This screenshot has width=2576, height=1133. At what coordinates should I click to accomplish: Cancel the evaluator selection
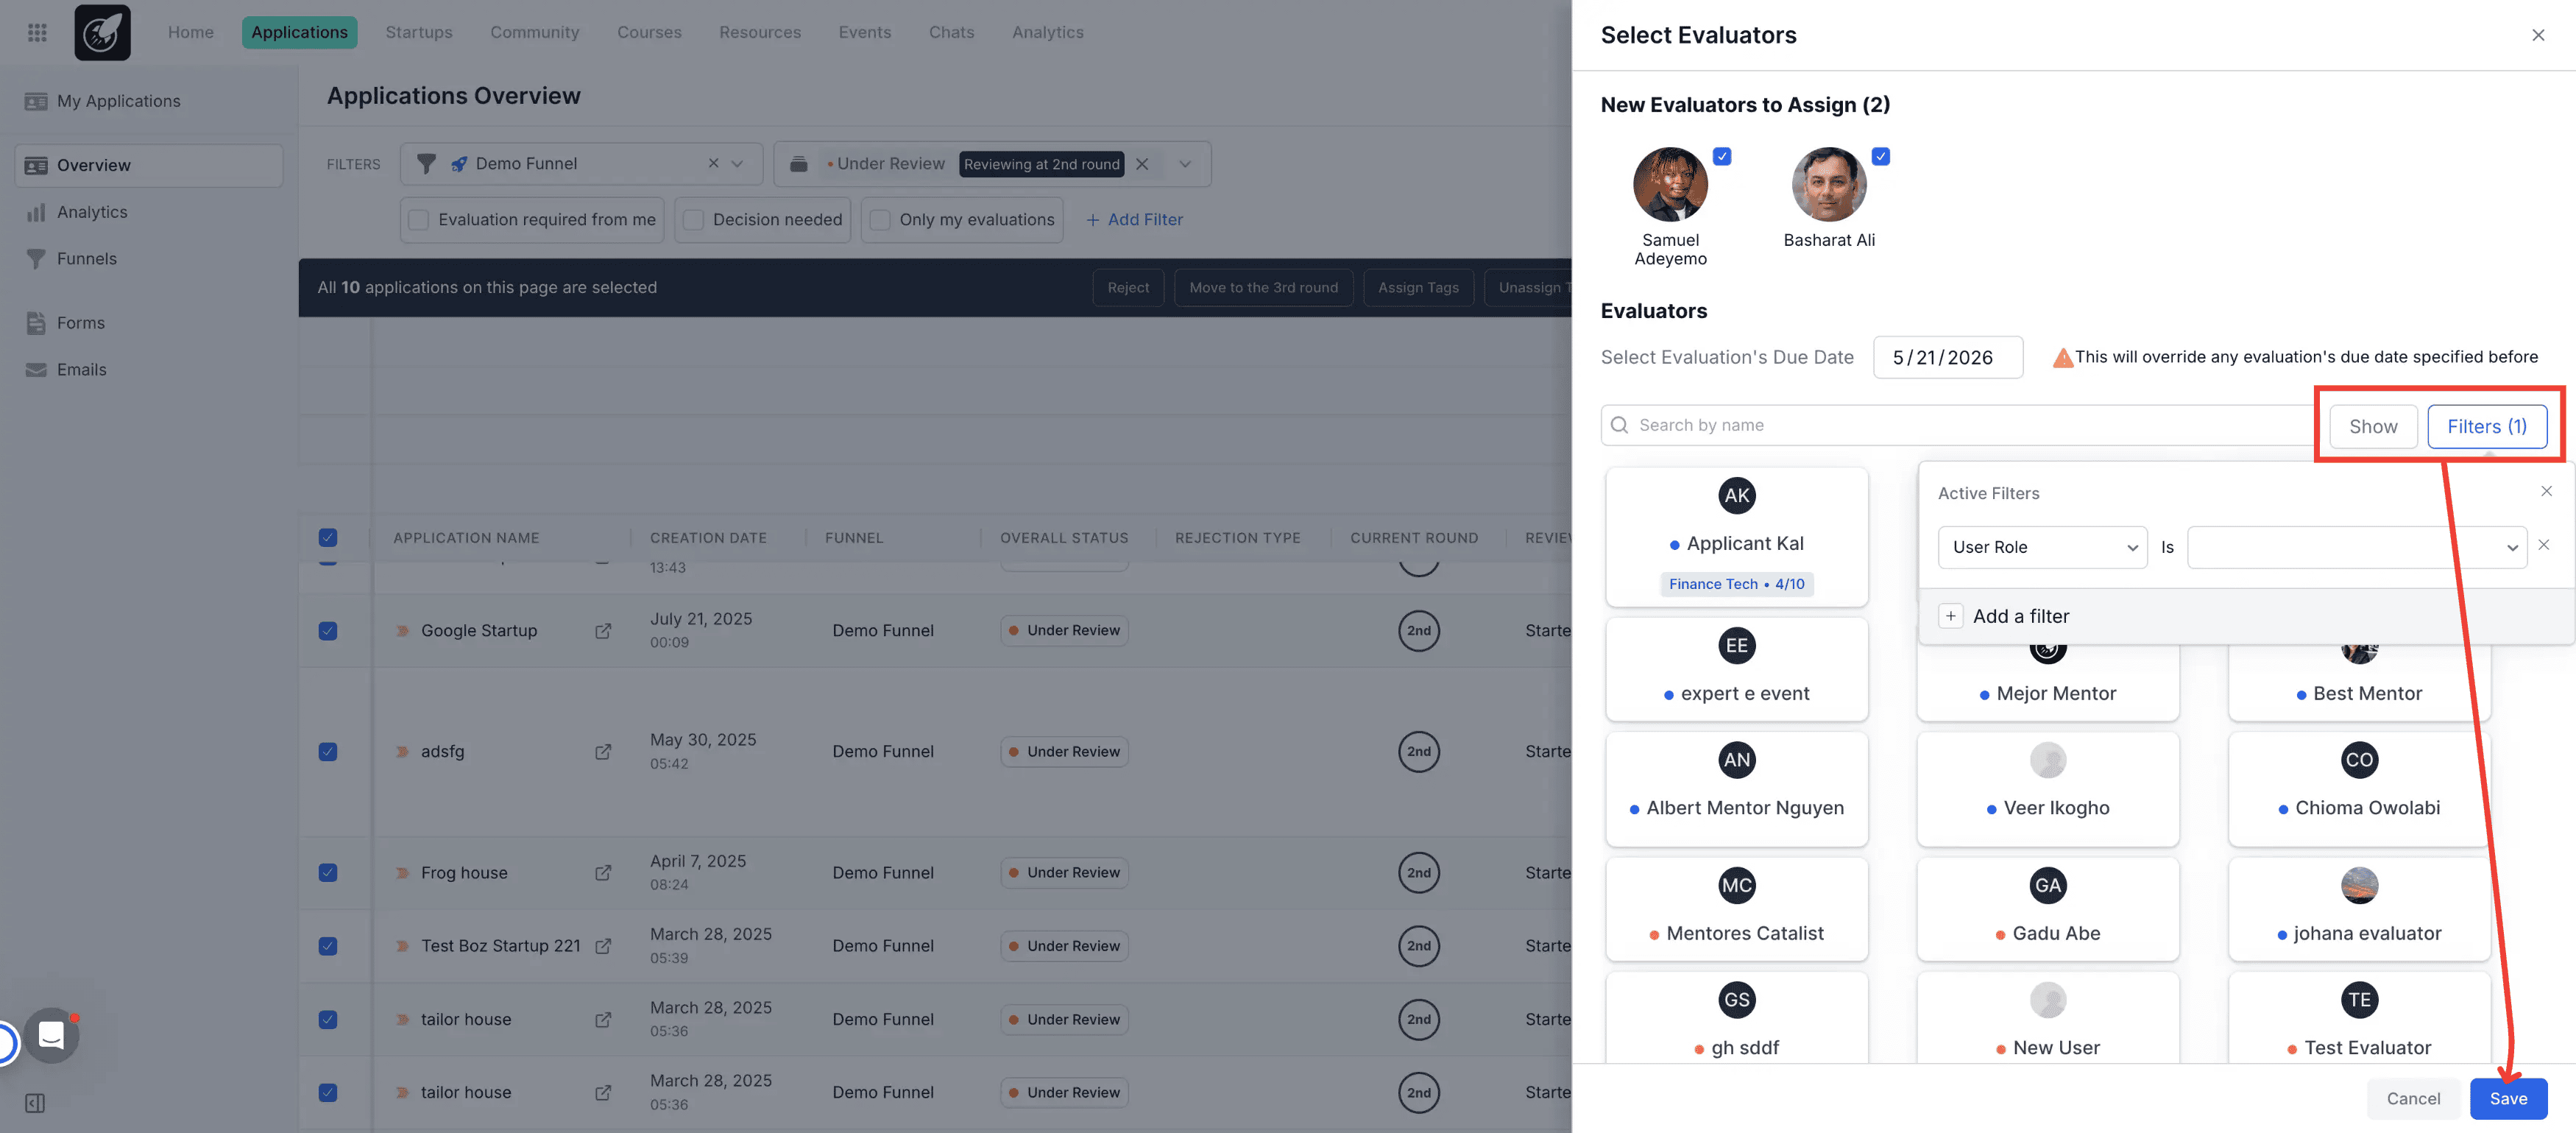(x=2413, y=1098)
